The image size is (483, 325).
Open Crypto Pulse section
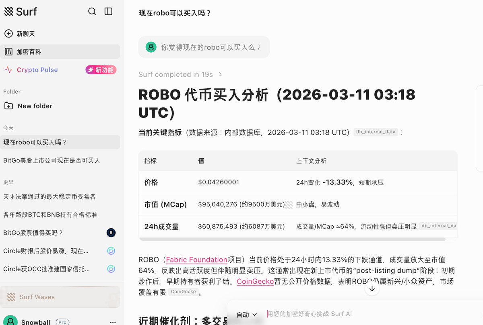(x=37, y=70)
